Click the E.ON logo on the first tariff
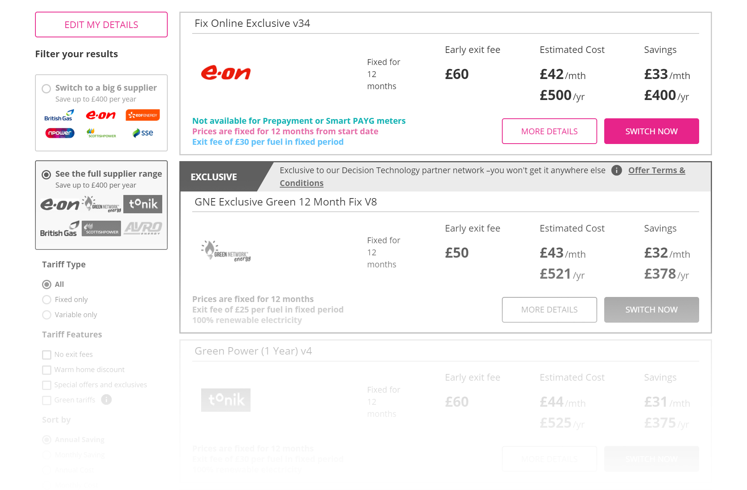Viewport: 747px width, 490px height. coord(226,73)
